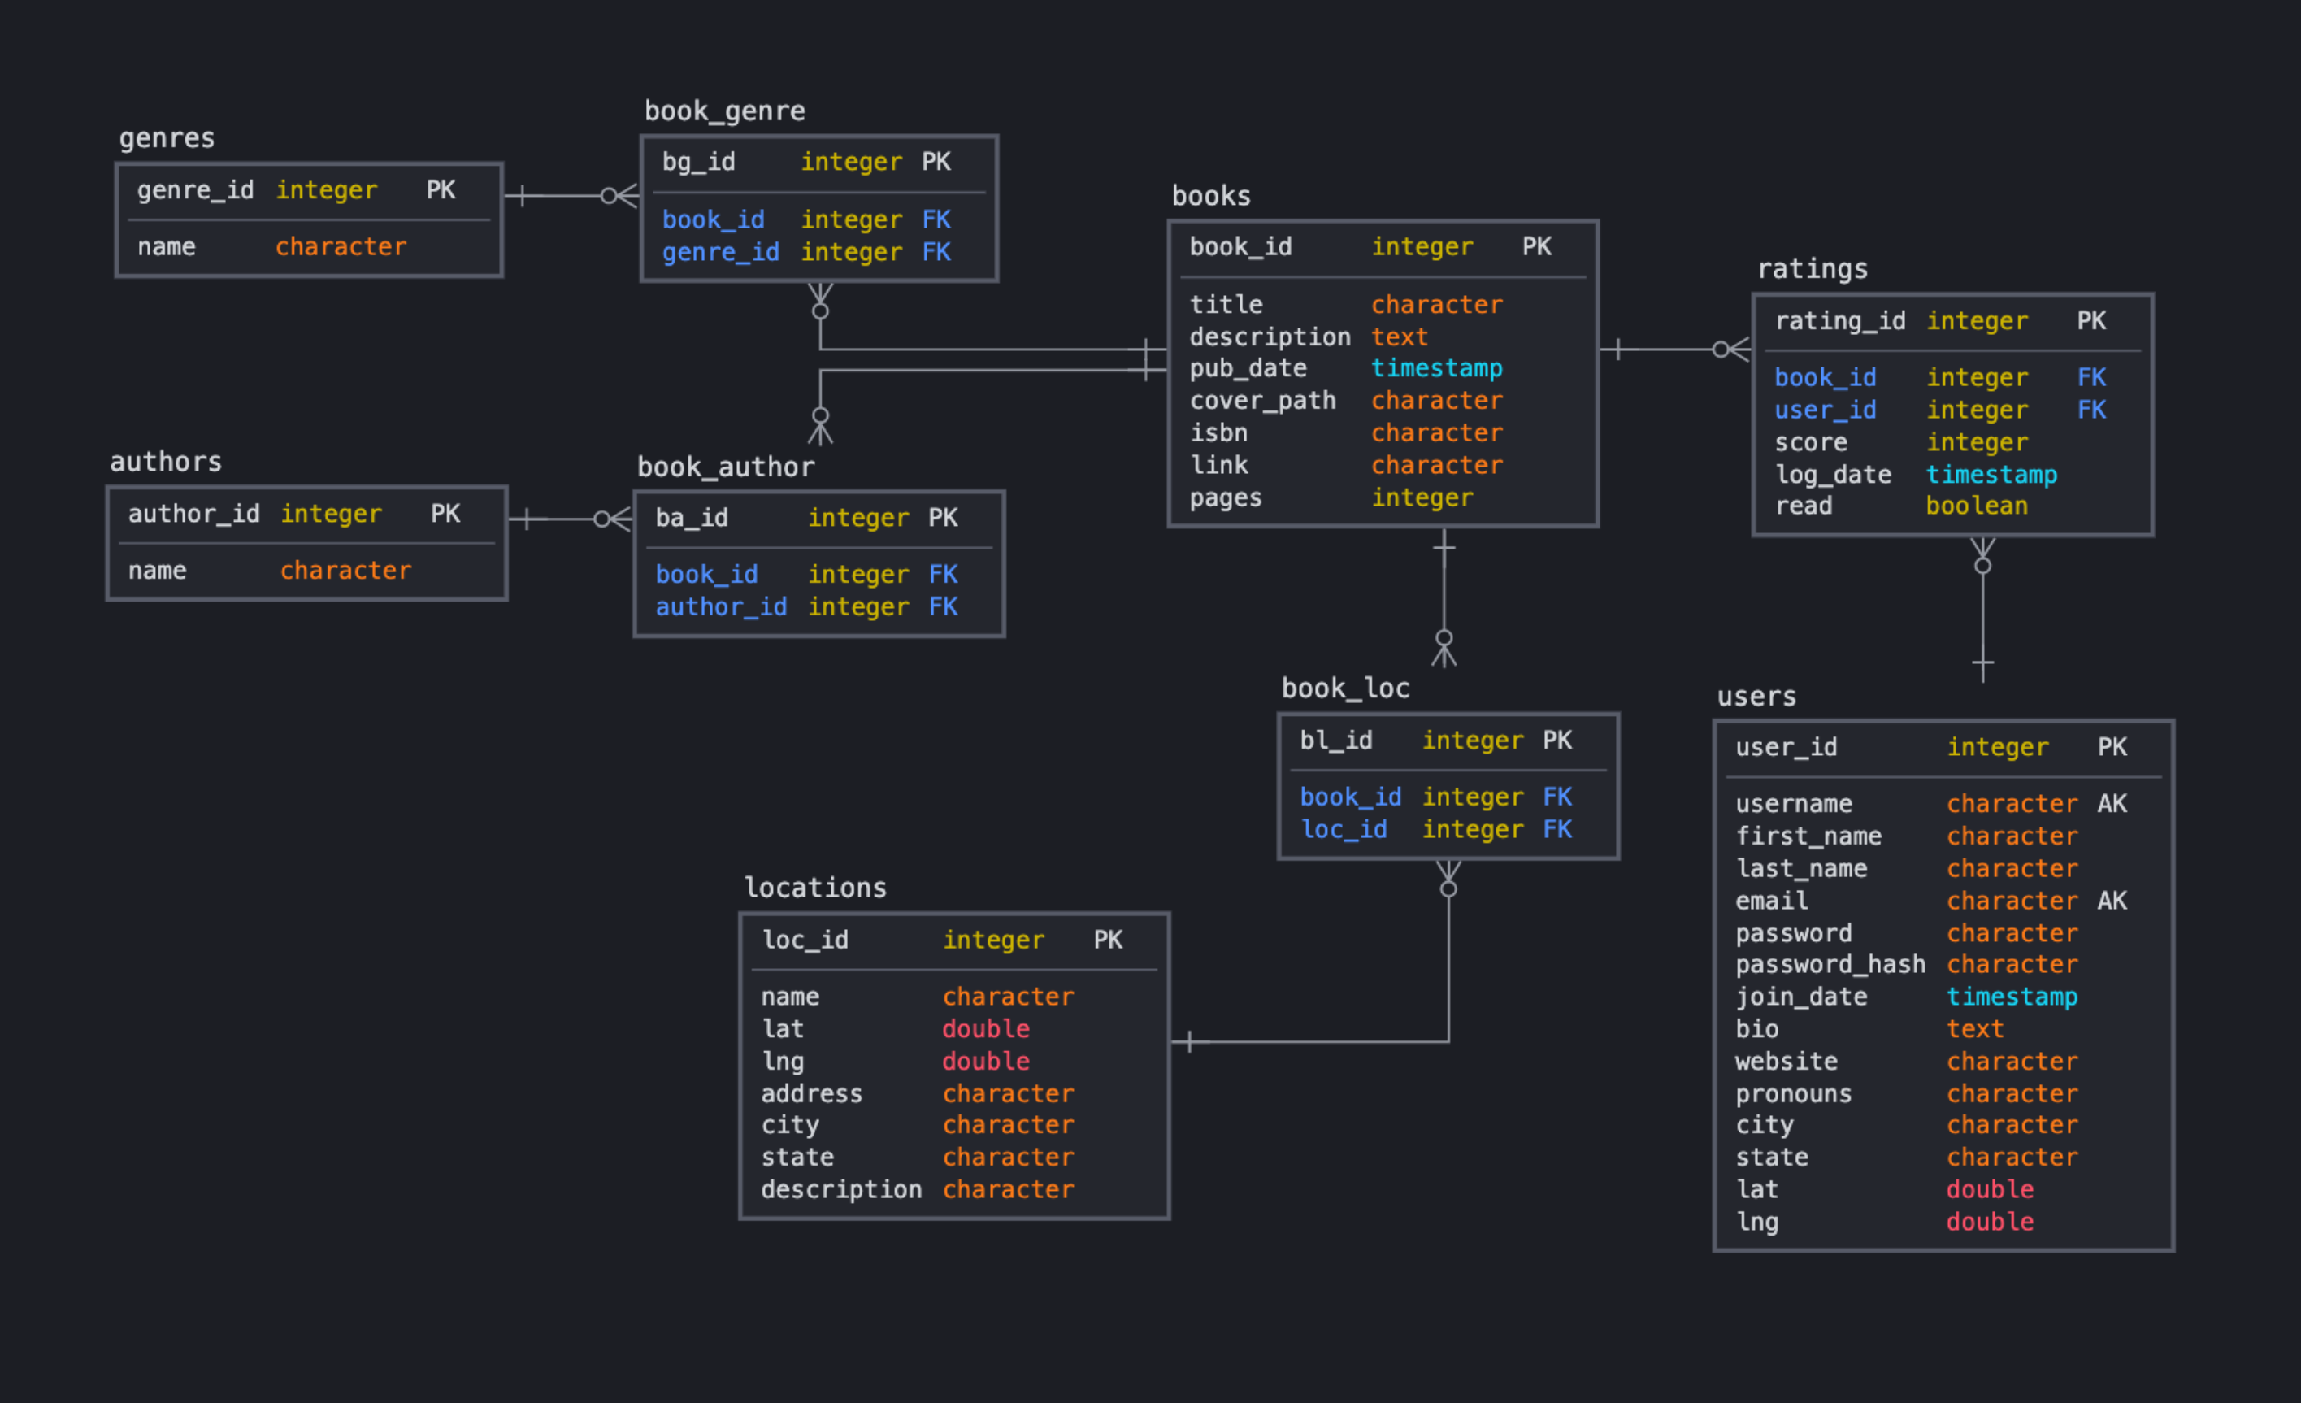Select the ratings table name

[1812, 269]
